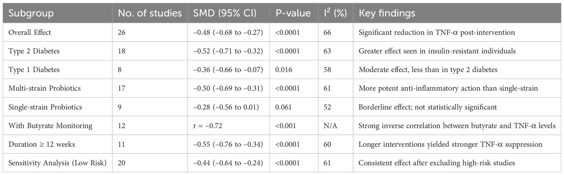
Task: Select the Type 2 Diabetes row label
Action: click(31, 51)
